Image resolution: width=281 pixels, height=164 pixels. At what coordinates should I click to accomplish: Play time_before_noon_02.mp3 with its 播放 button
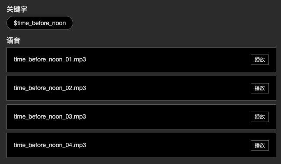[260, 88]
